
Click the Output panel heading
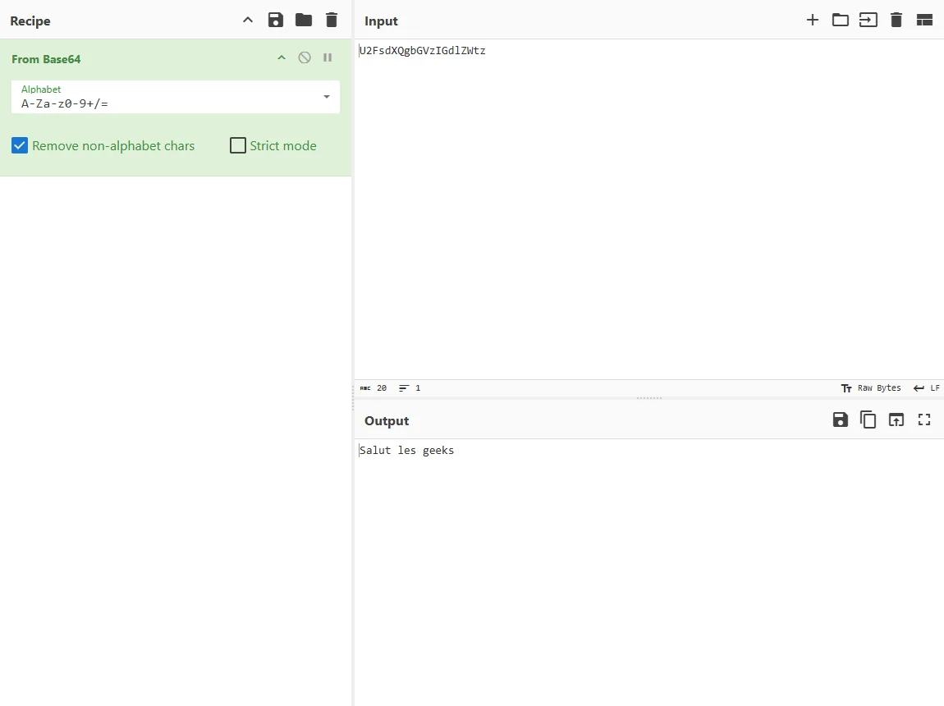pos(387,420)
